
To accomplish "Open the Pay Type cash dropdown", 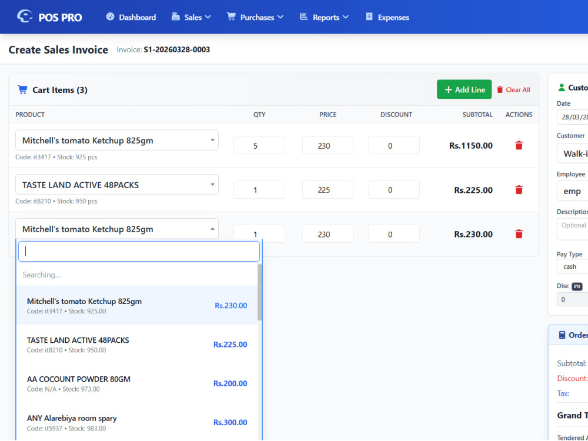I will [573, 266].
